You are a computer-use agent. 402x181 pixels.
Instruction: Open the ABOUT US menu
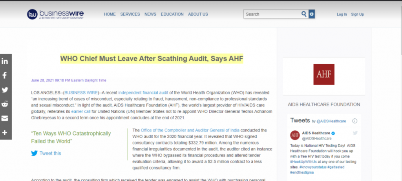point(198,14)
